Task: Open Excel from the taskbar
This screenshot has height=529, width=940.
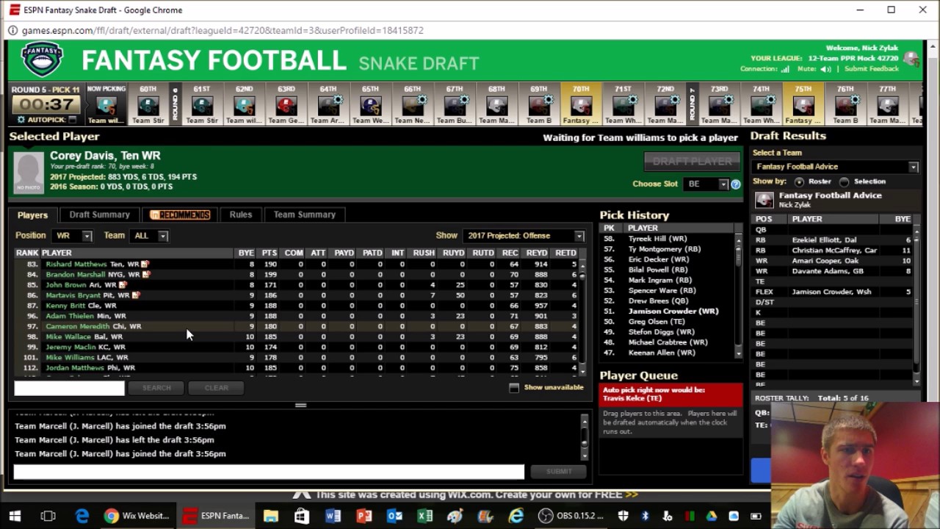Action: 425,516
